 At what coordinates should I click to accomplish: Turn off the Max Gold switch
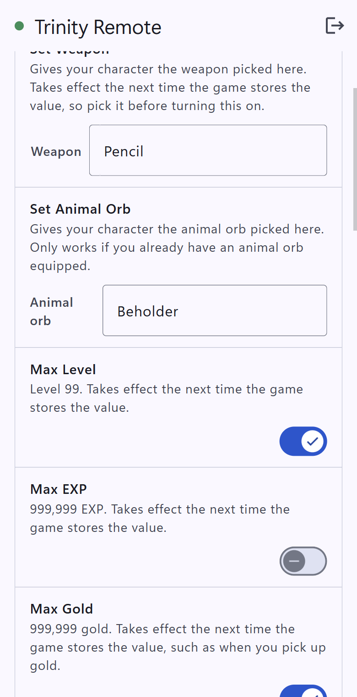303,691
